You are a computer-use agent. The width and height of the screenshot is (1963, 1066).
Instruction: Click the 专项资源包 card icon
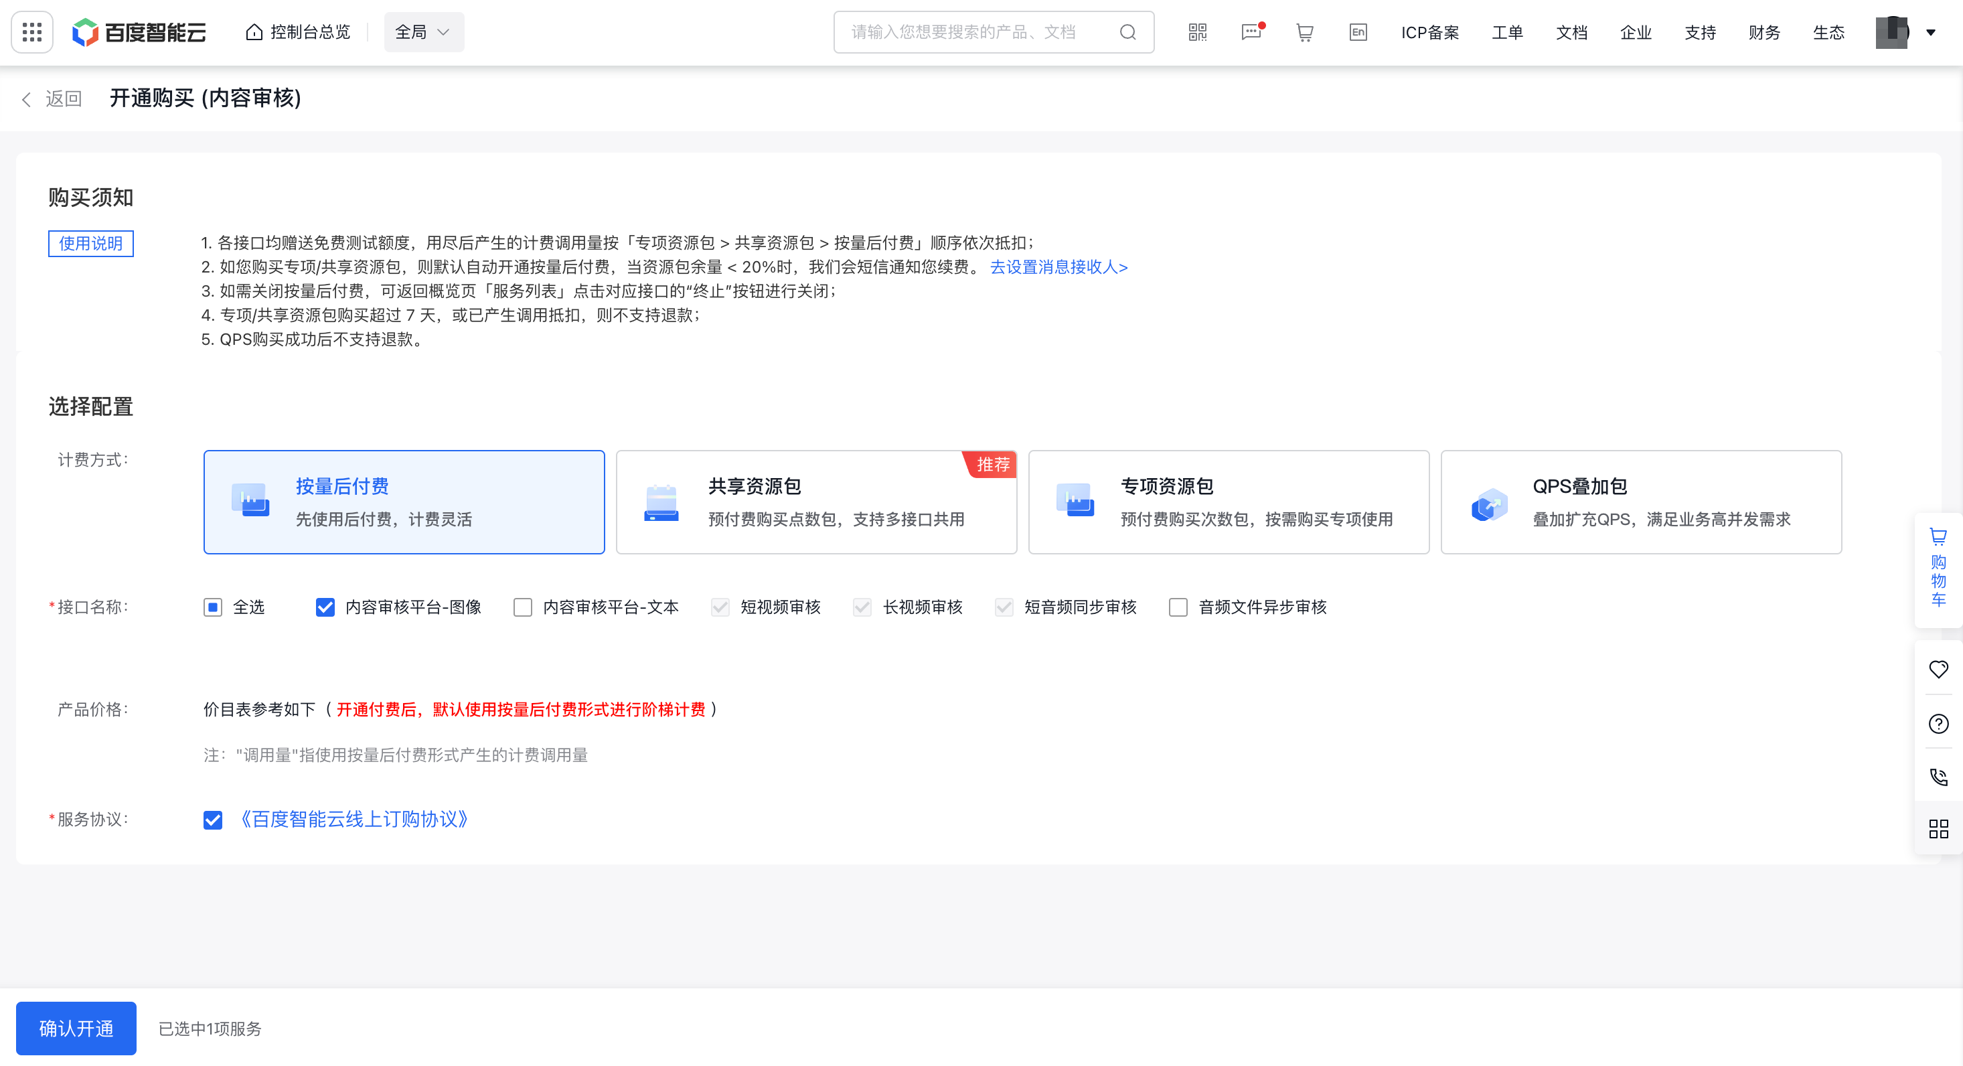click(x=1075, y=501)
